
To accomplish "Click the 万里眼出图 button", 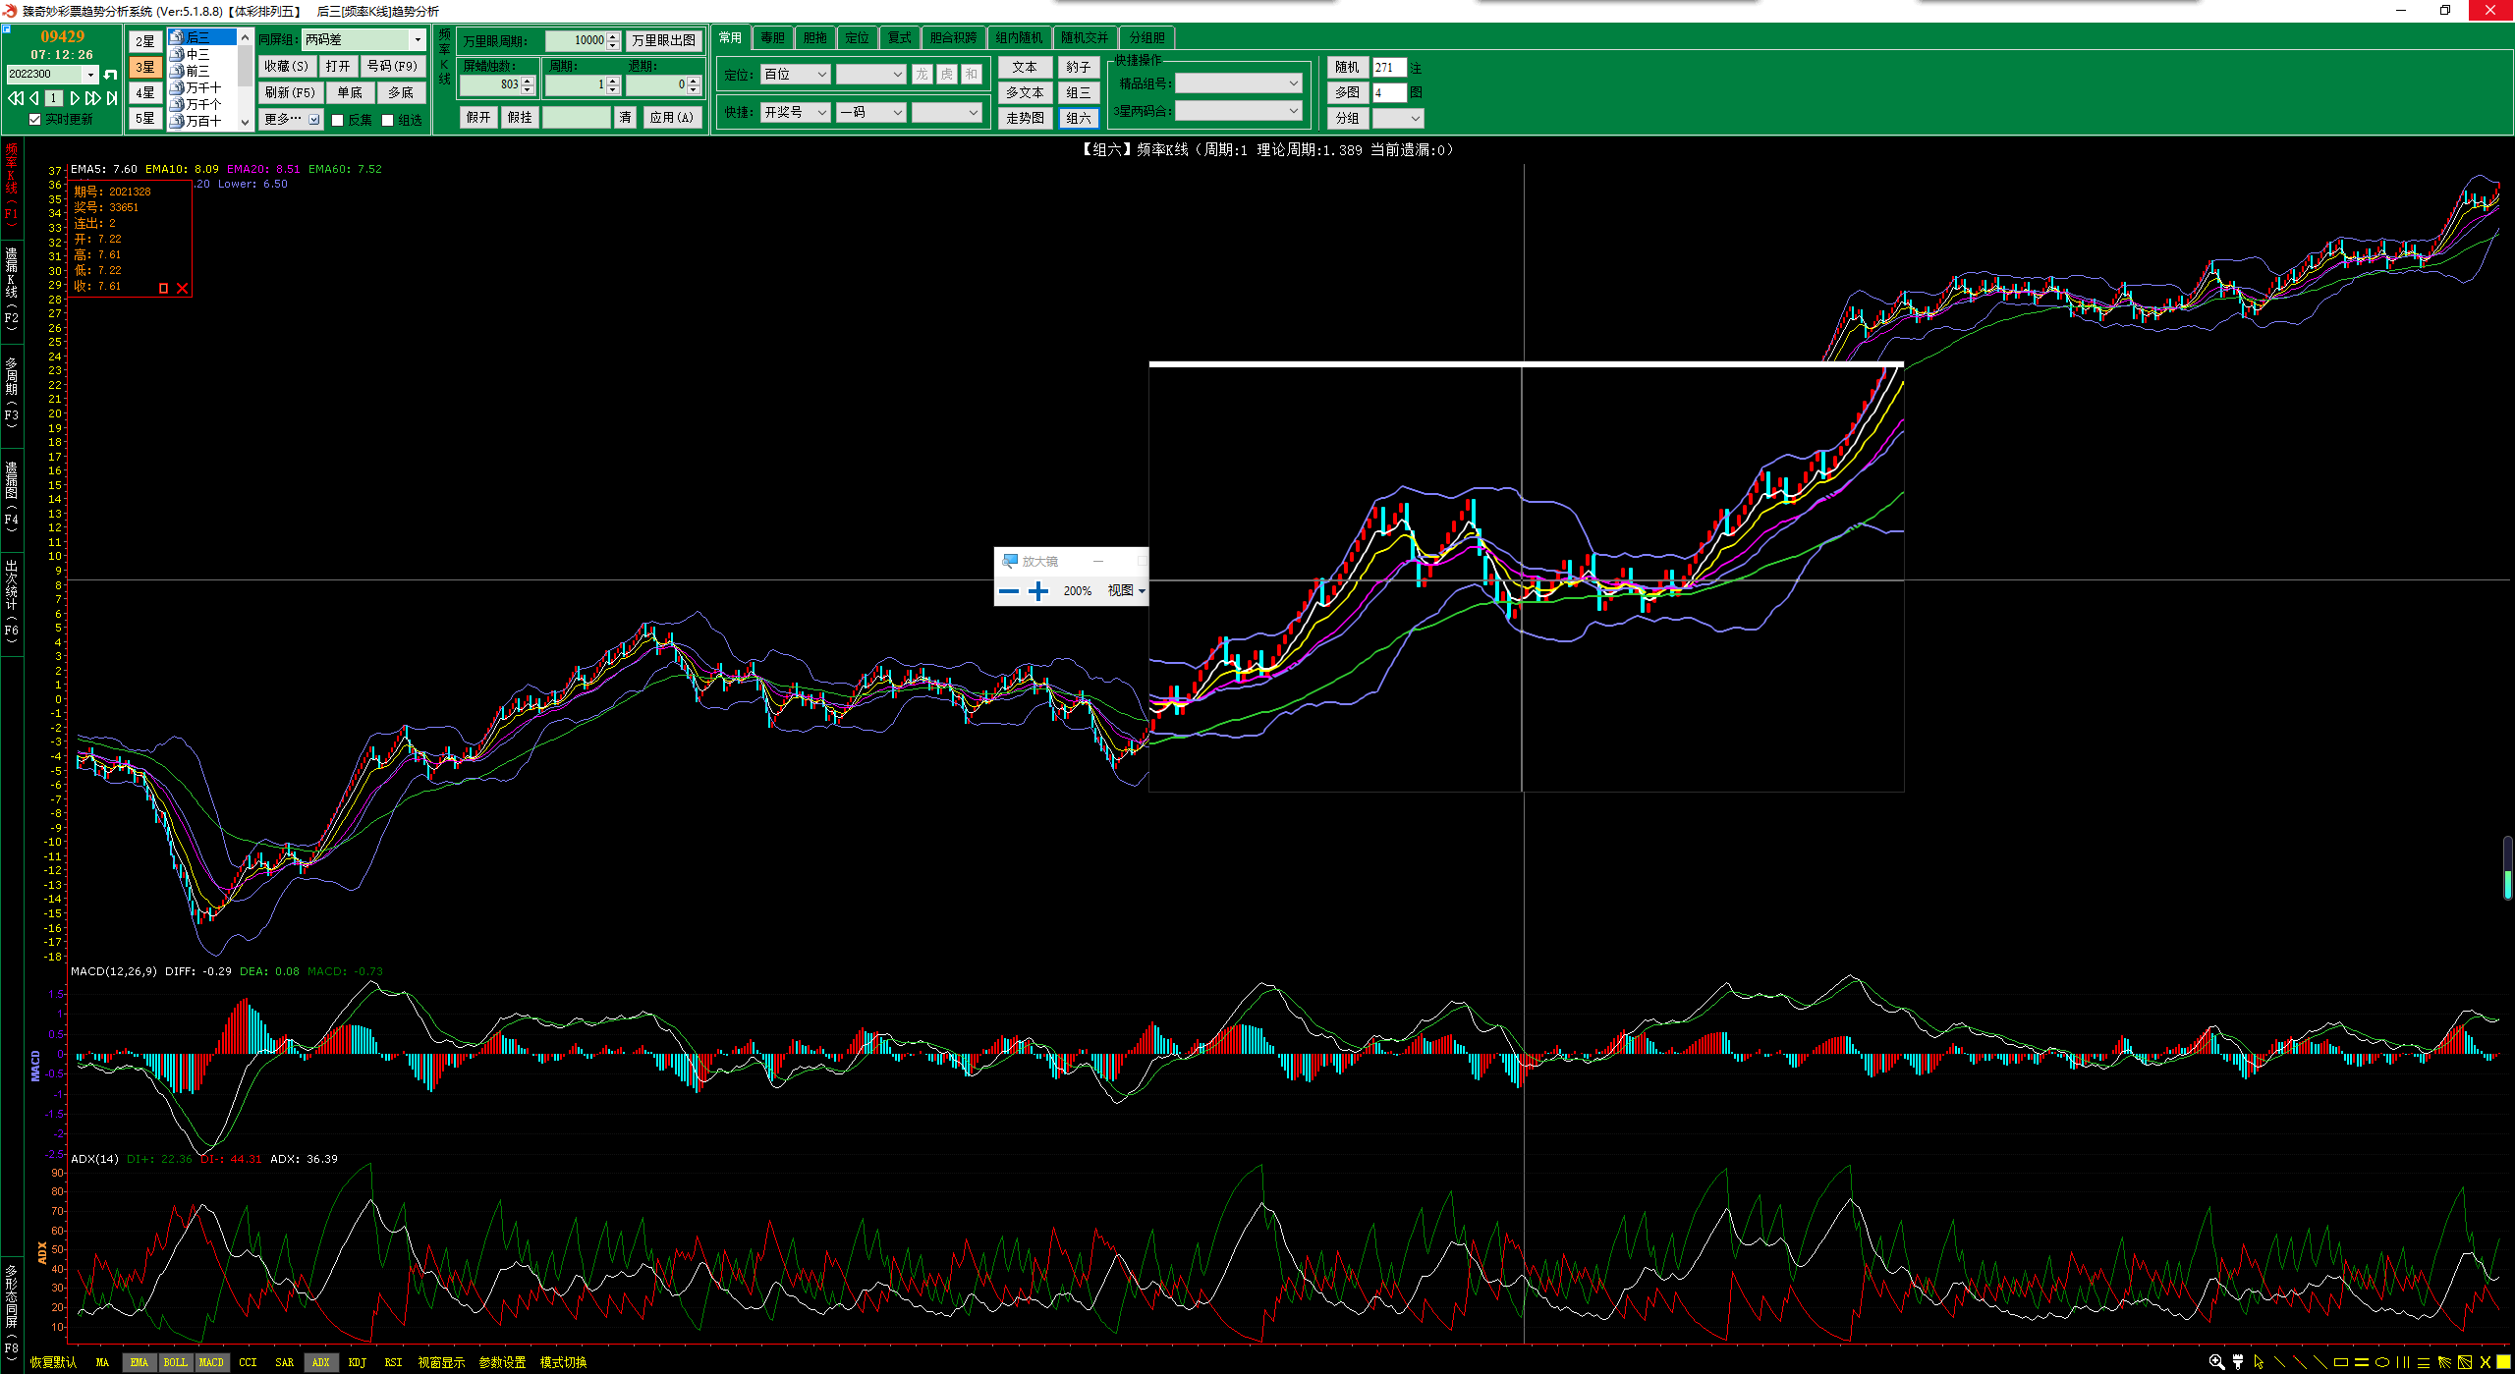I will click(664, 40).
